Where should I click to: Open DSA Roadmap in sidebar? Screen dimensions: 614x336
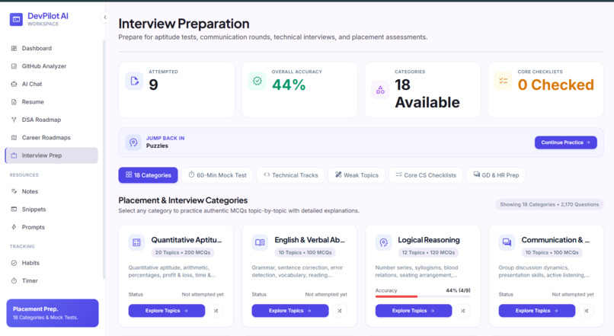tap(51, 120)
